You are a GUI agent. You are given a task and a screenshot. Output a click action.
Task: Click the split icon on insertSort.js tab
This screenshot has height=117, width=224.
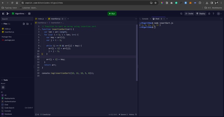[x=63, y=19]
